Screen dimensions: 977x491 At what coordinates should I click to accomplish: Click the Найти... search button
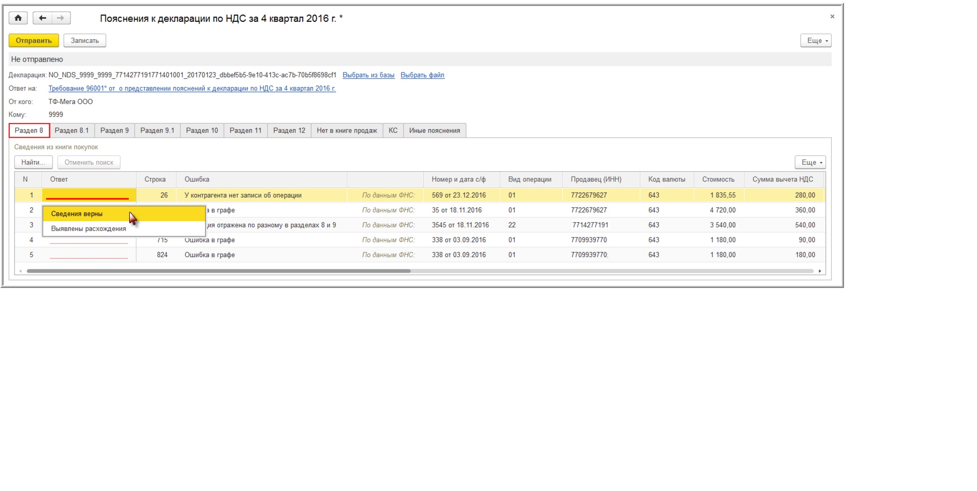click(x=33, y=162)
